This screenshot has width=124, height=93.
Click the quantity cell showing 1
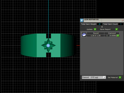pyautogui.click(x=107, y=36)
